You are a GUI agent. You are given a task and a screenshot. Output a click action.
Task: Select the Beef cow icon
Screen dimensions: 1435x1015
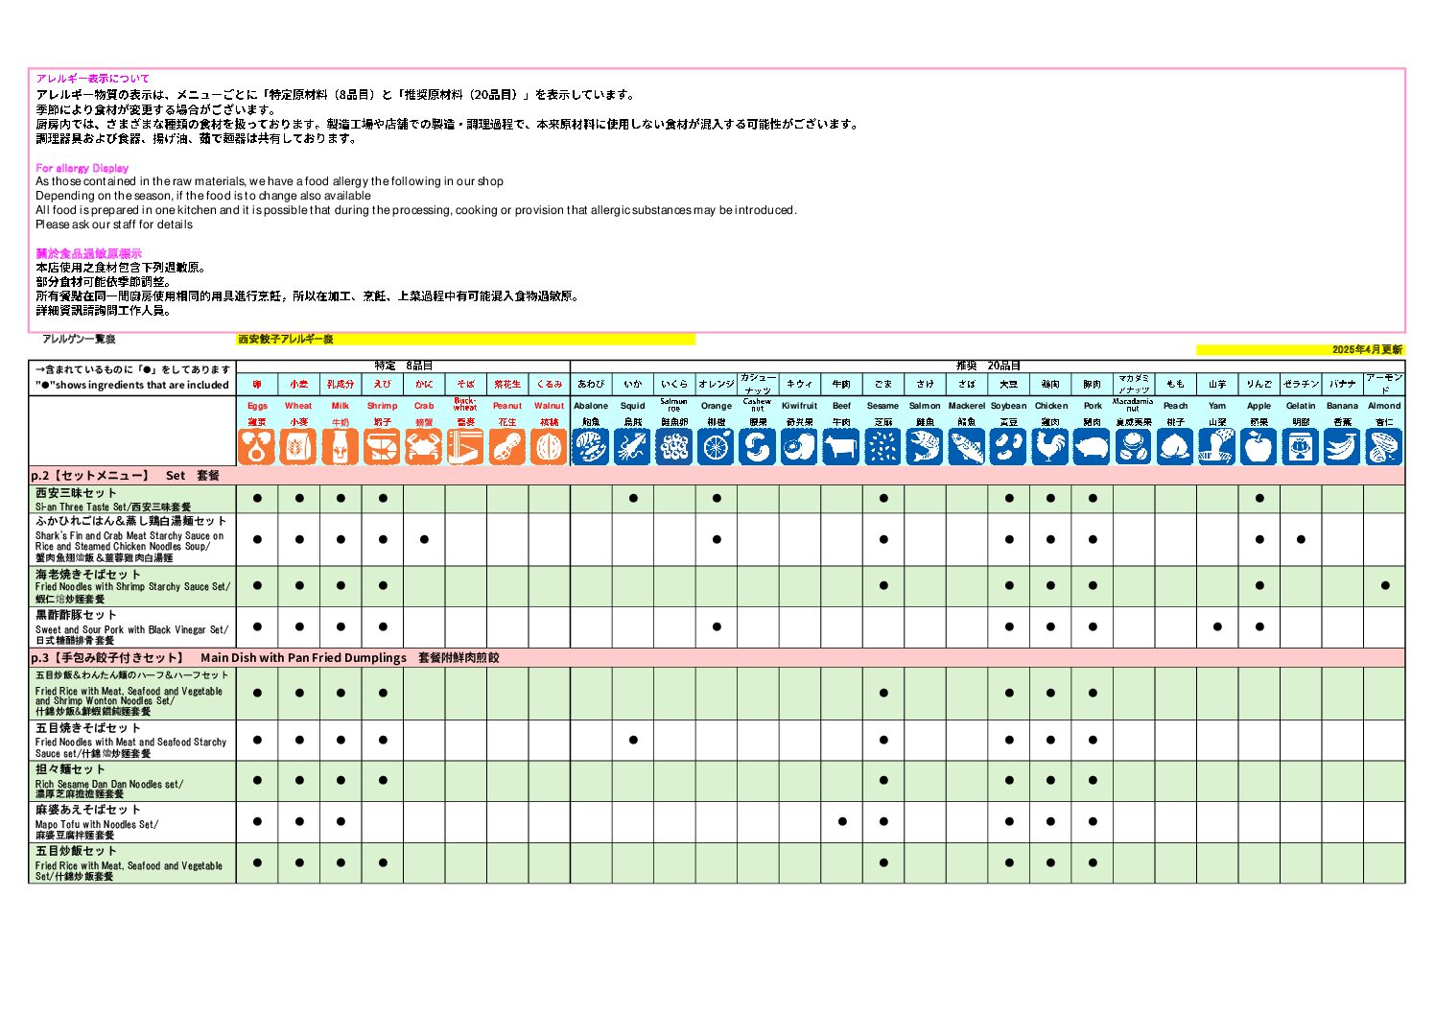pos(841,447)
